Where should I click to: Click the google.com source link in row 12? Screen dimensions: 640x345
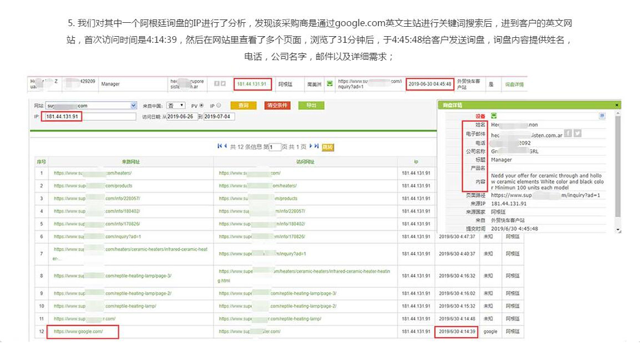pos(78,331)
